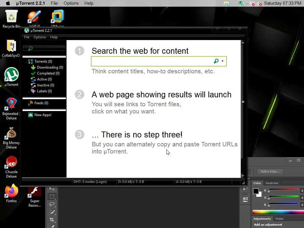
Task: Click the Photoshop foreground color swatch
Action: click(x=255, y=191)
